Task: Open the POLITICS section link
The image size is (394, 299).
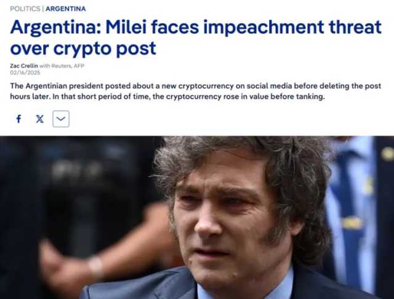Action: coord(25,9)
